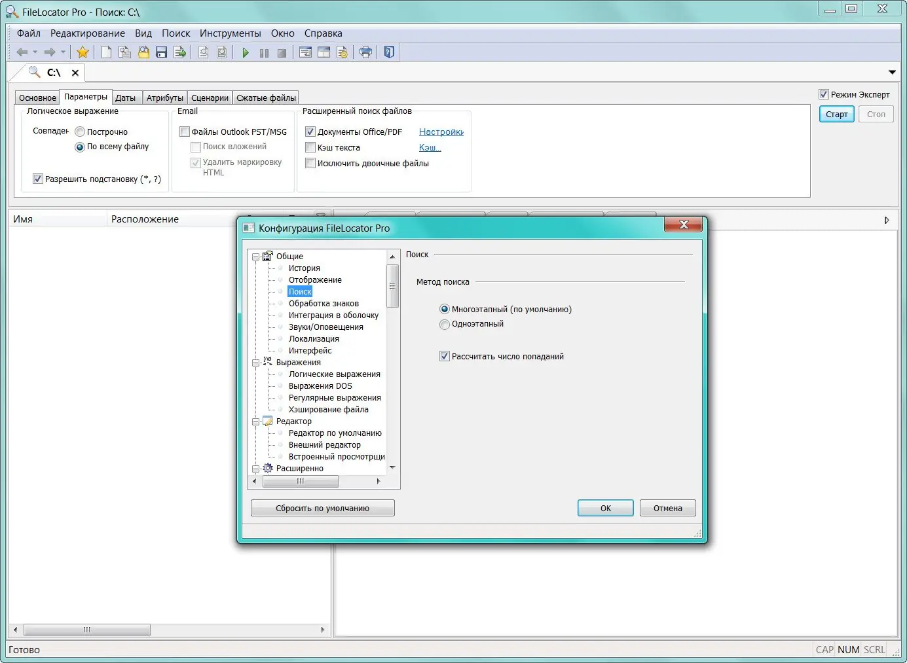The height and width of the screenshot is (663, 907).
Task: Switch to the Даты tab
Action: [x=126, y=98]
